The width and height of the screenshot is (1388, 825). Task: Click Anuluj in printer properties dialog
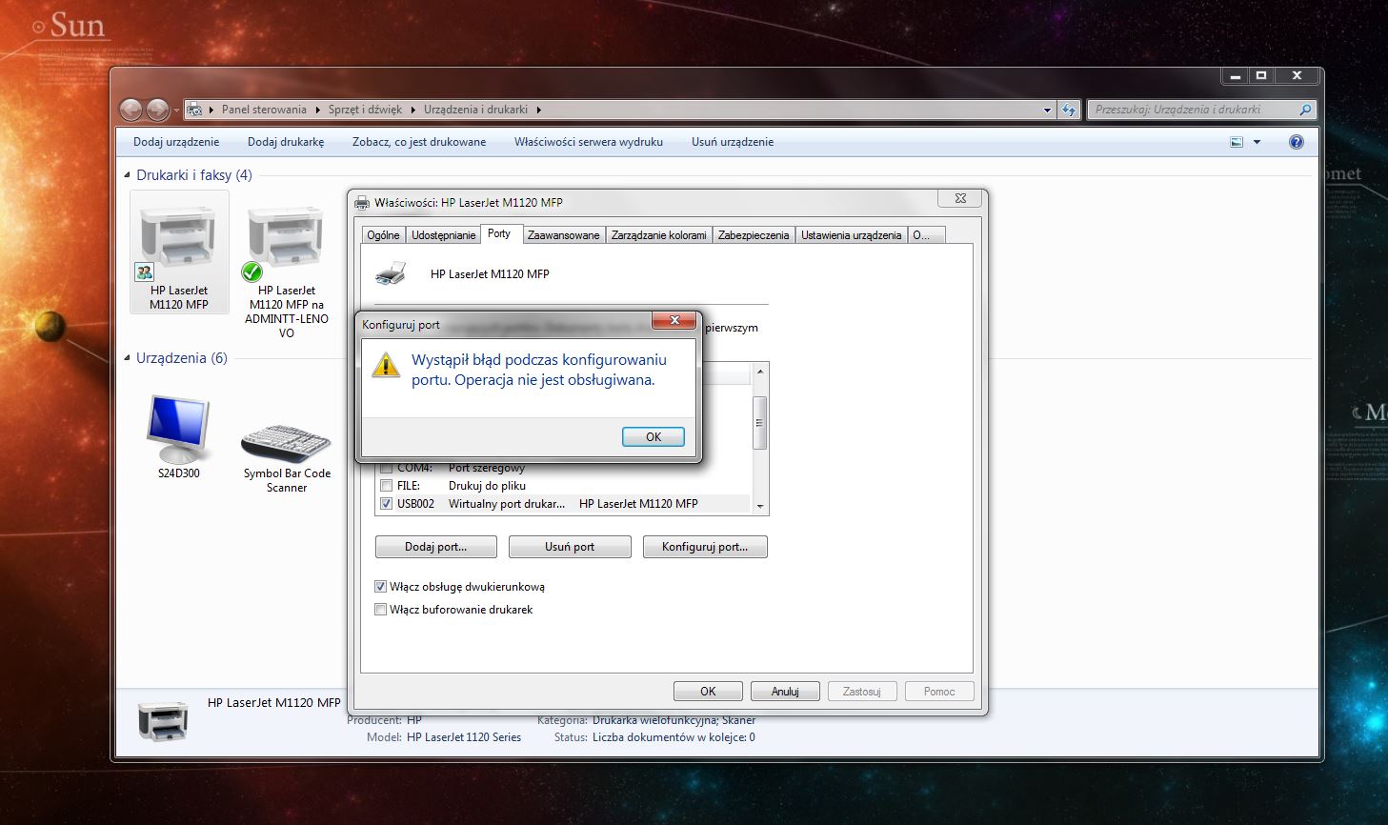[785, 692]
